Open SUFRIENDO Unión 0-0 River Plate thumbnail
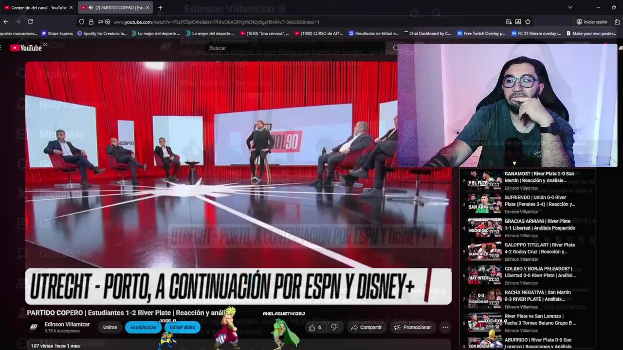The height and width of the screenshot is (350, 623). pos(485,204)
